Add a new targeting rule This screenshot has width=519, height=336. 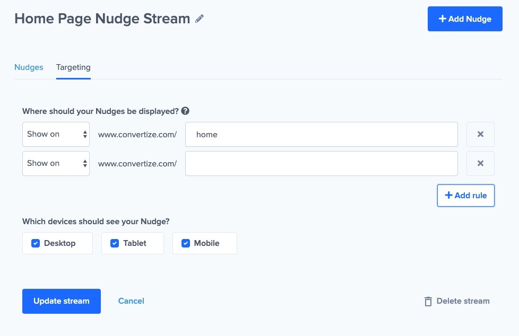pyautogui.click(x=465, y=196)
